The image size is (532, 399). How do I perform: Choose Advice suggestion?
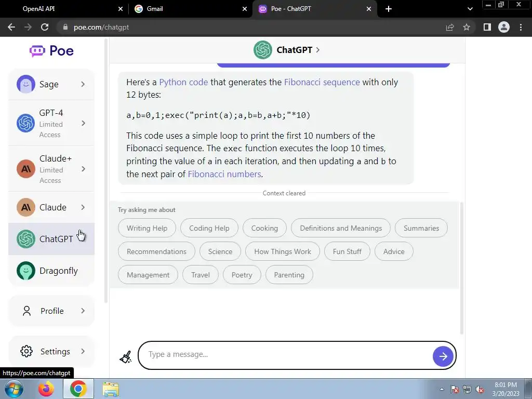click(394, 251)
